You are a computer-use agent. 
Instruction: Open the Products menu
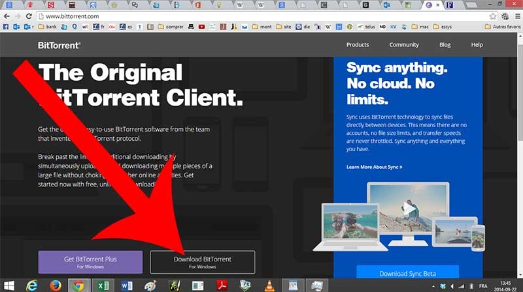point(357,44)
